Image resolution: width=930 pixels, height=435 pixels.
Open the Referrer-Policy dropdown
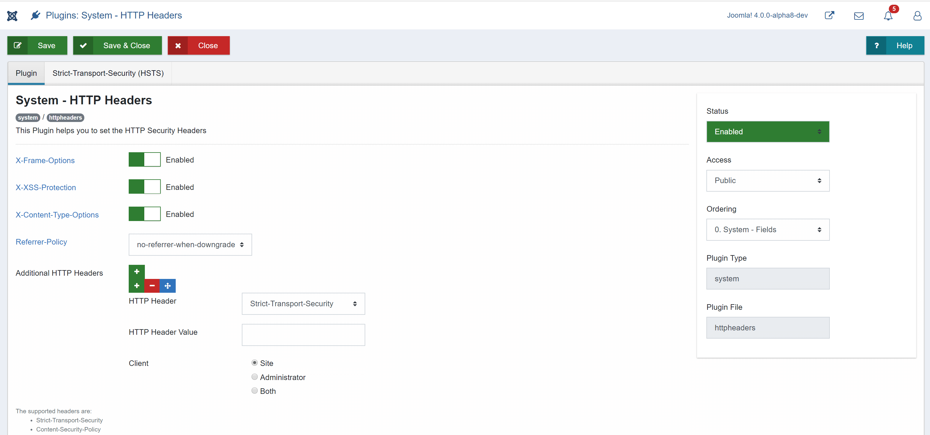190,245
